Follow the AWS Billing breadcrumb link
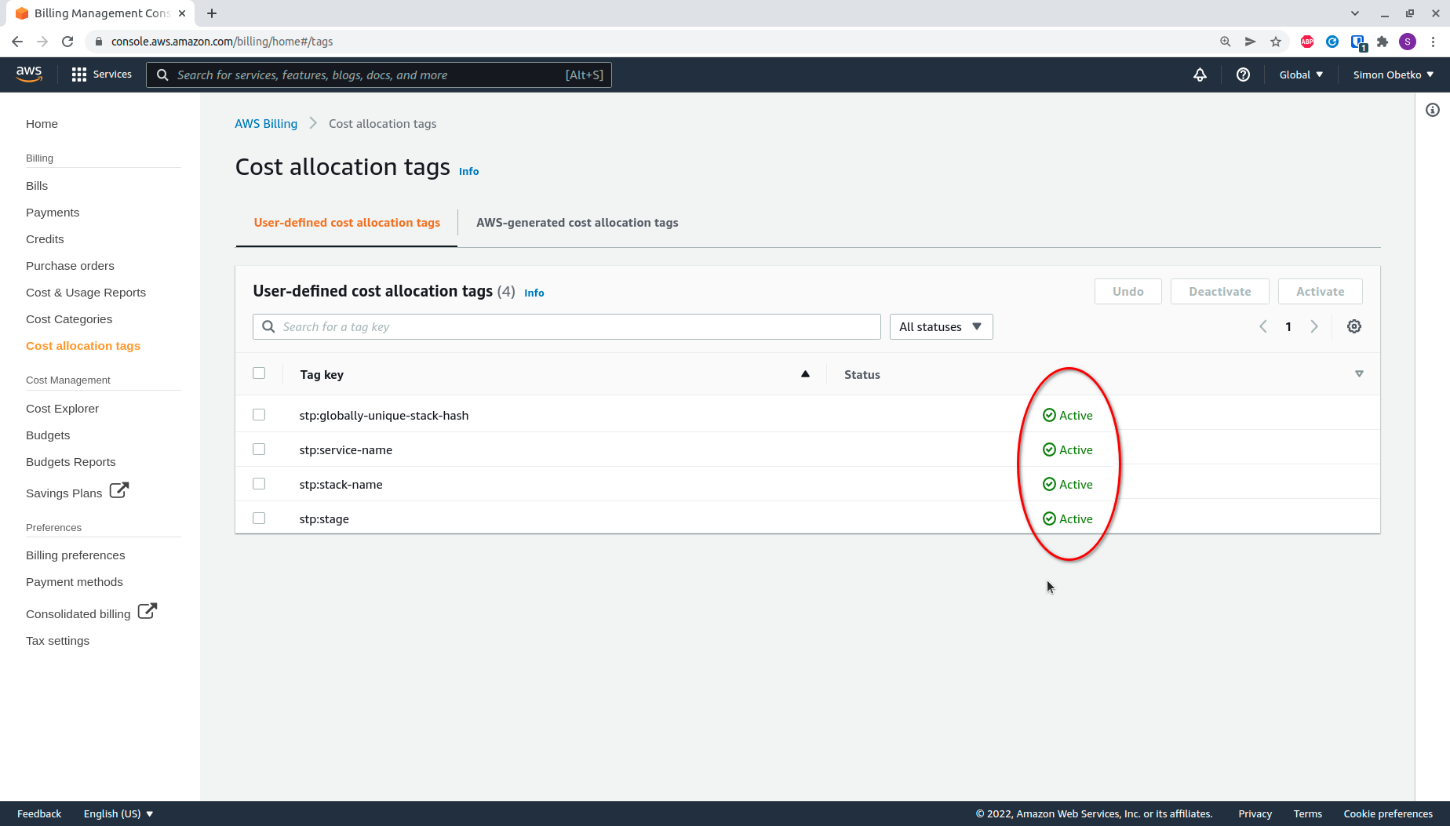1450x826 pixels. (266, 124)
